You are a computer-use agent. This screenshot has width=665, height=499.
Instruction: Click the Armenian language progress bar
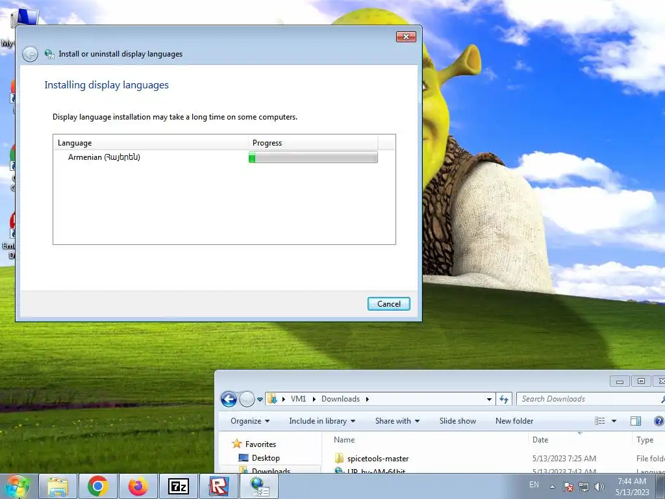click(313, 157)
